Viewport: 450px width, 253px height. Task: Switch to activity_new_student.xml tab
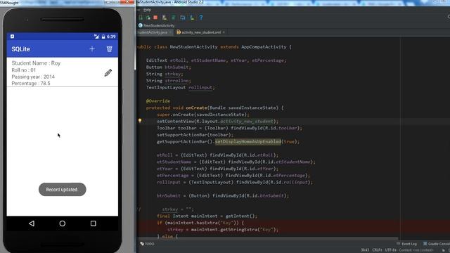click(x=201, y=32)
